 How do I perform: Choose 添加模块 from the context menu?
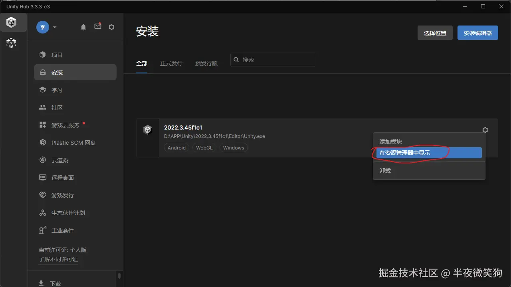click(429, 142)
